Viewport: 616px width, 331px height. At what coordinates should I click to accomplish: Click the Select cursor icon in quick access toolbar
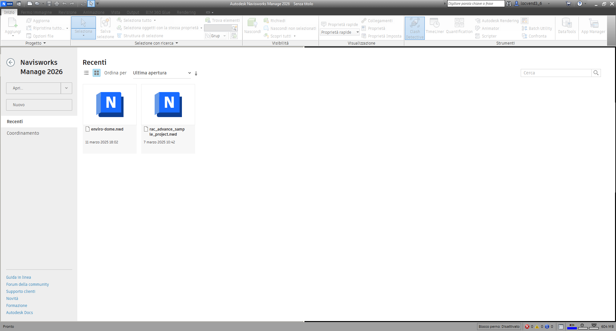[91, 4]
